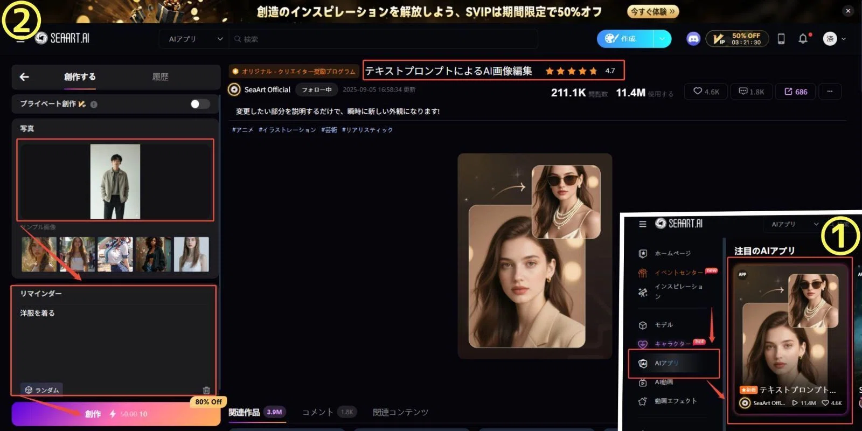The height and width of the screenshot is (431, 862).
Task: Click the trash icon in the リマインダー box
Action: [x=206, y=390]
